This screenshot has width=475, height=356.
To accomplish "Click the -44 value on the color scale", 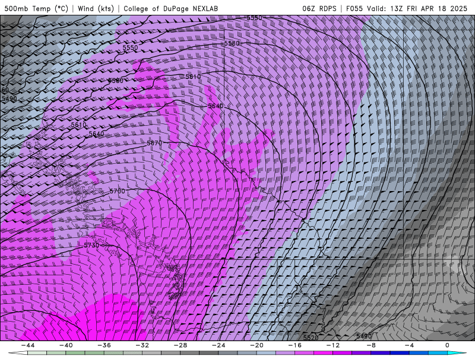I will point(28,345).
